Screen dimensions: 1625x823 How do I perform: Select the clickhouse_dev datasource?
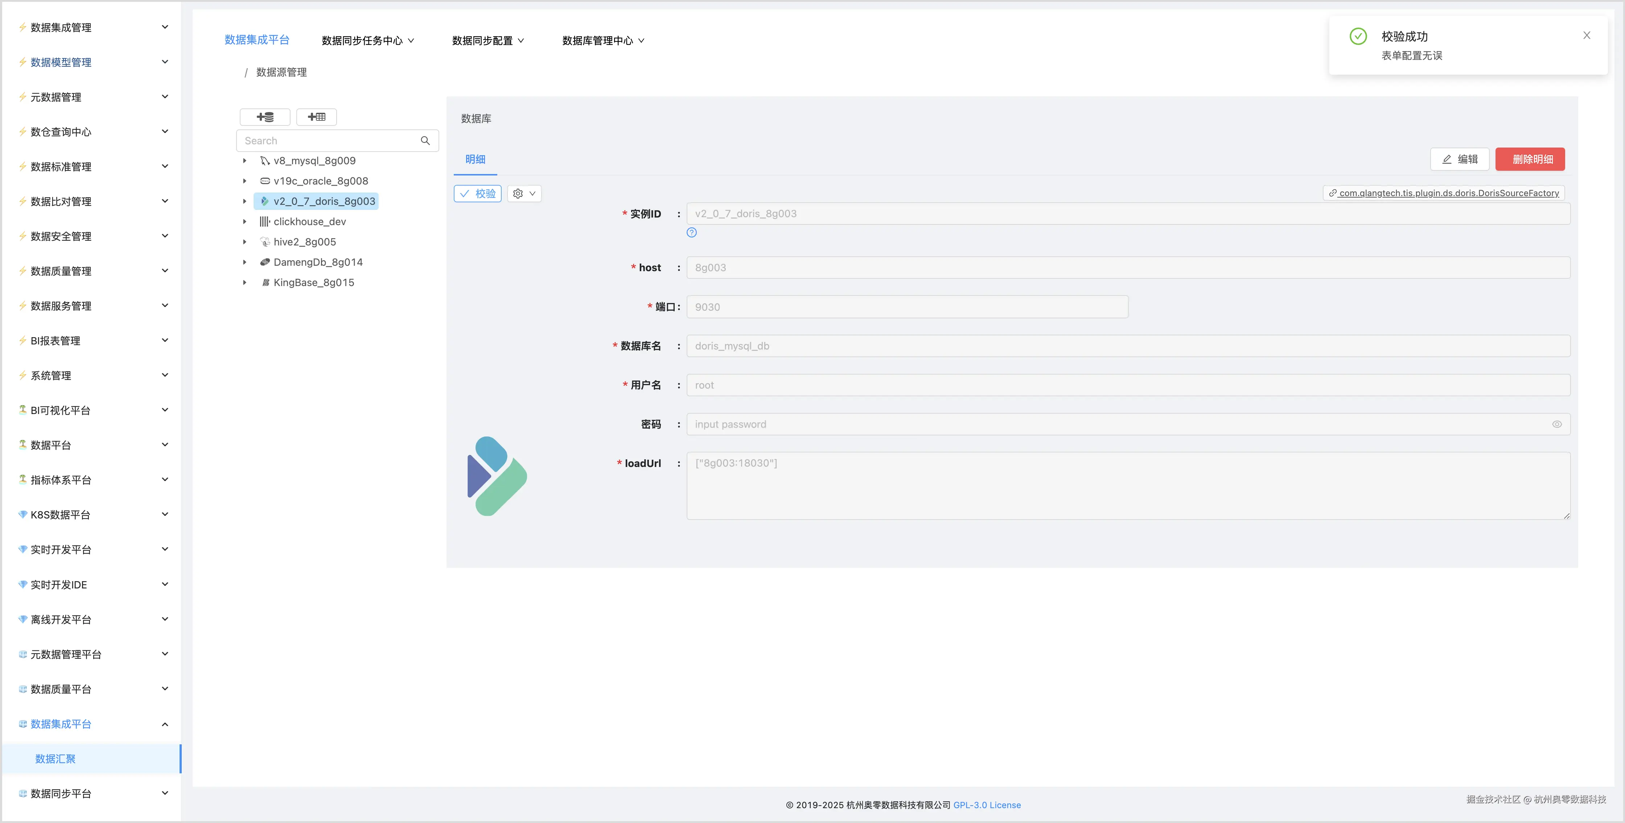(x=309, y=222)
